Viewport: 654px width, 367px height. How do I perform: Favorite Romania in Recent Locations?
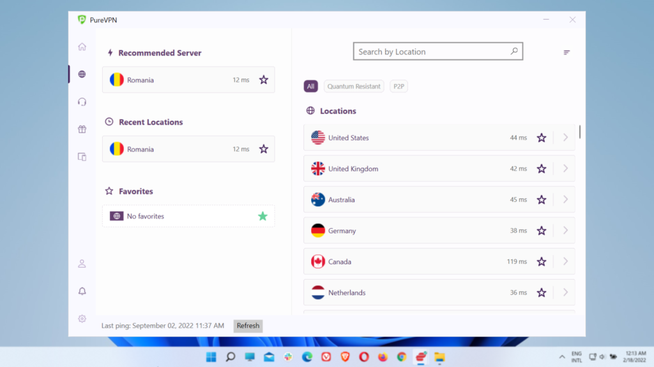tap(264, 148)
